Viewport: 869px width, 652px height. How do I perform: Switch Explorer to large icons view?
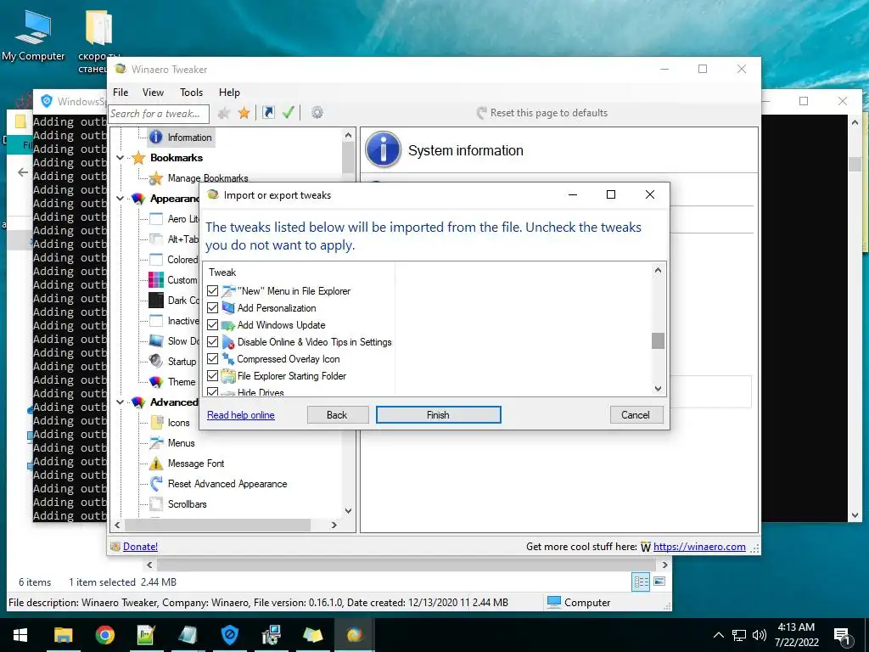pyautogui.click(x=659, y=582)
